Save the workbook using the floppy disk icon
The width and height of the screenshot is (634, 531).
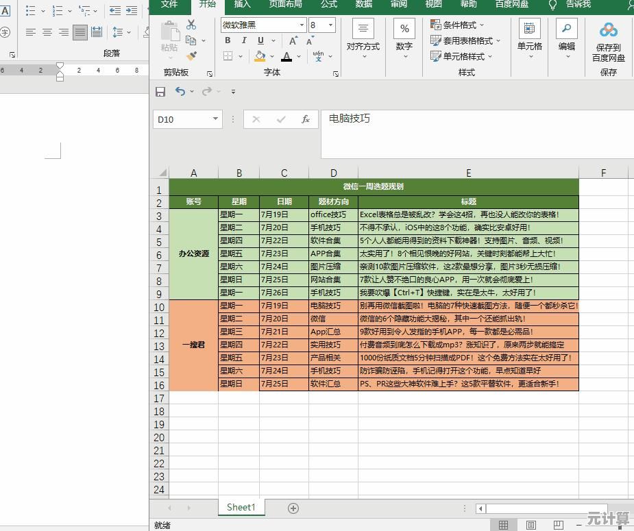point(160,91)
